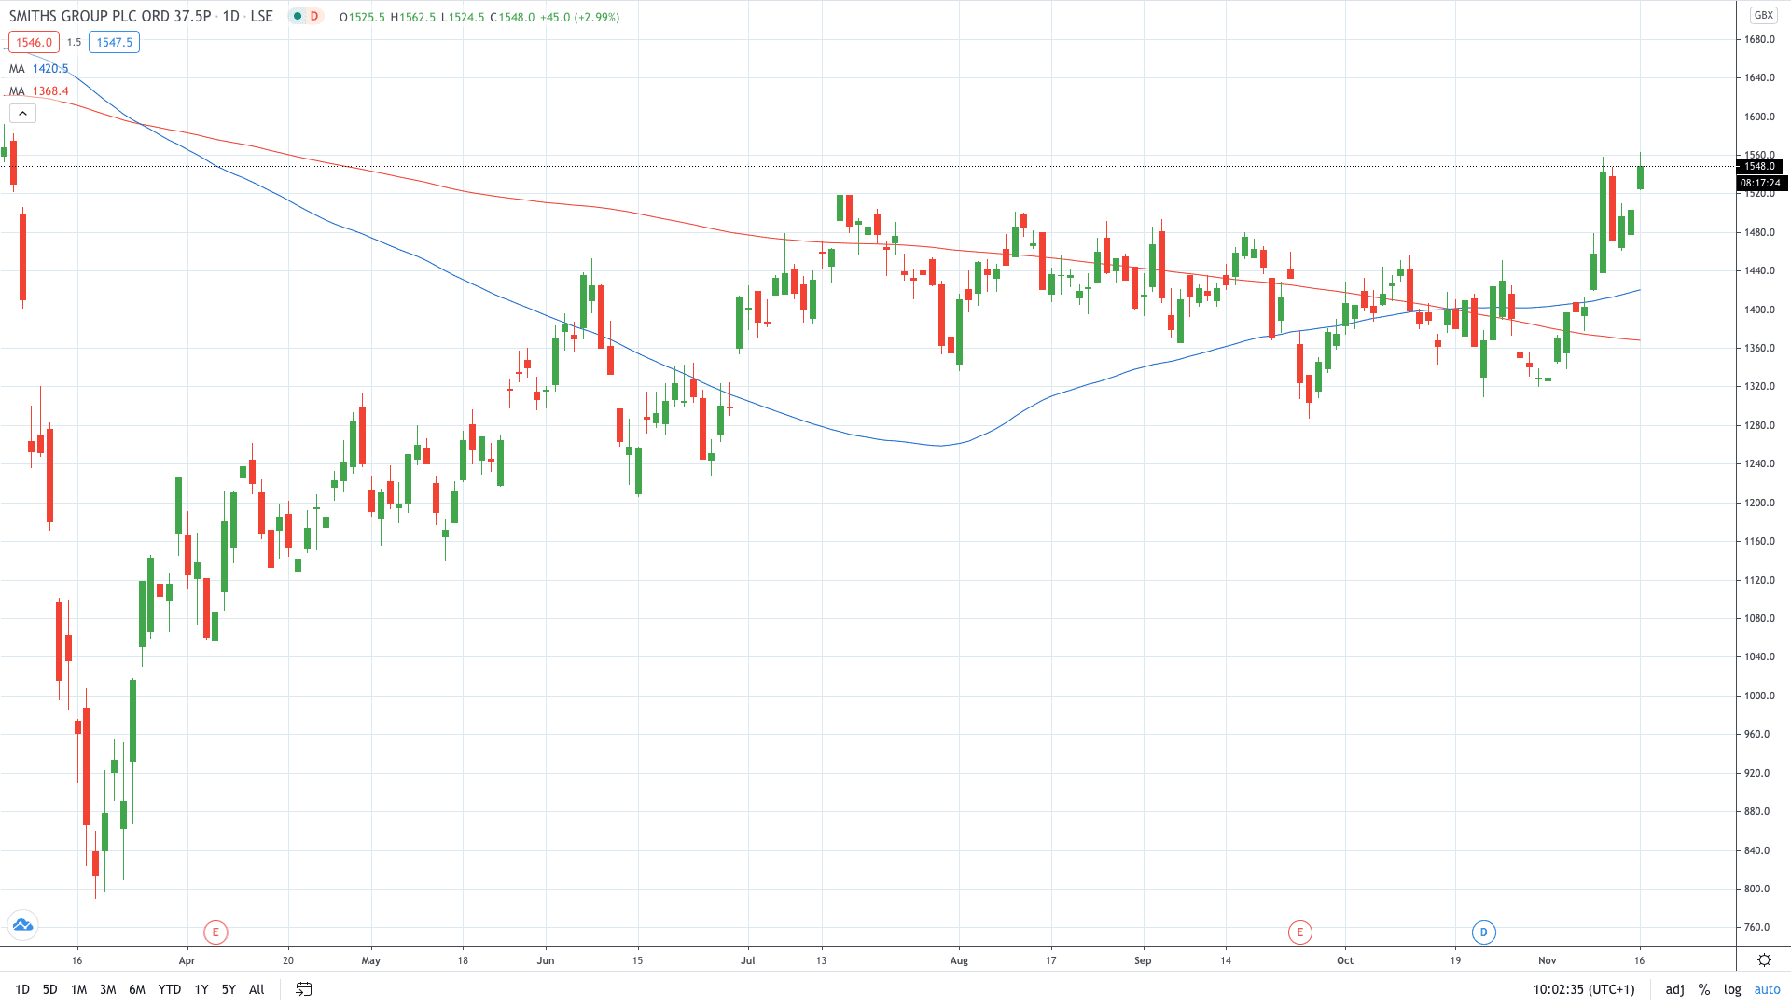Select the 1D time range

click(x=22, y=989)
